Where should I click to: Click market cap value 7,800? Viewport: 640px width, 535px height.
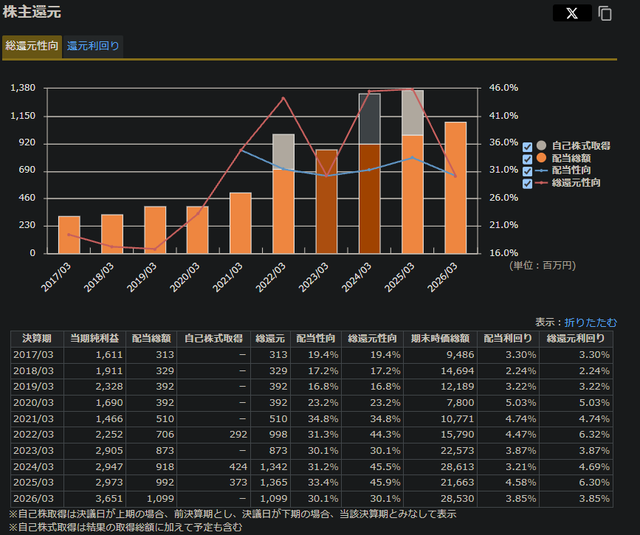tap(461, 403)
